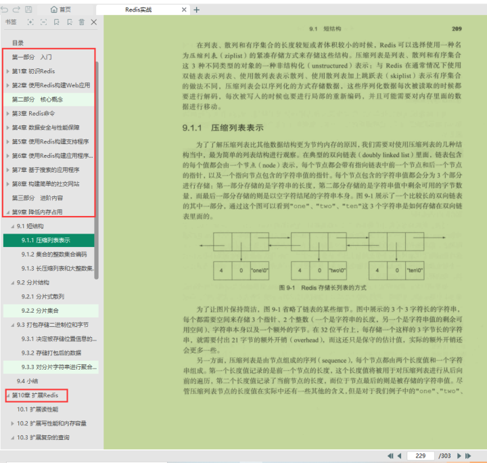This screenshot has width=487, height=463.
Task: Open bookmark 10.1 扩展读性能
Action: [x=38, y=410]
